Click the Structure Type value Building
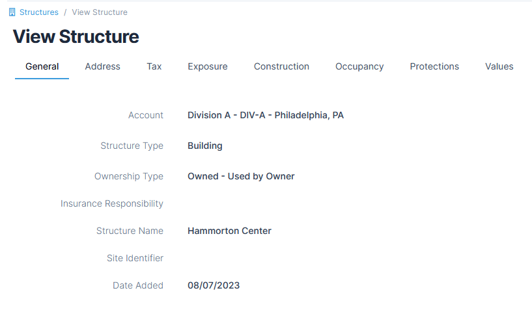Screen dimensions: 532x323 (205, 146)
